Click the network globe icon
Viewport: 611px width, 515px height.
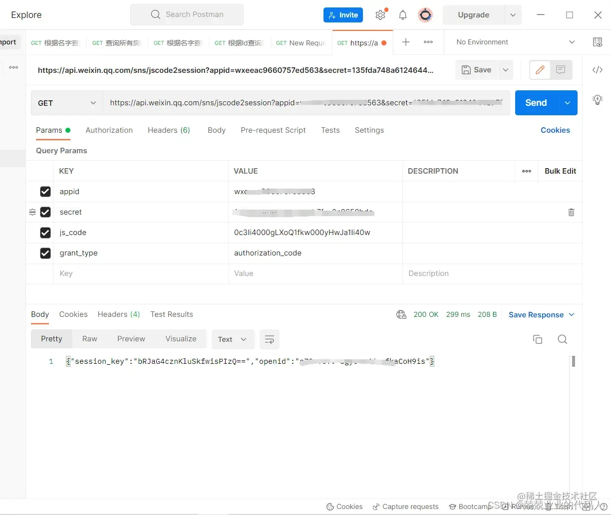(401, 314)
